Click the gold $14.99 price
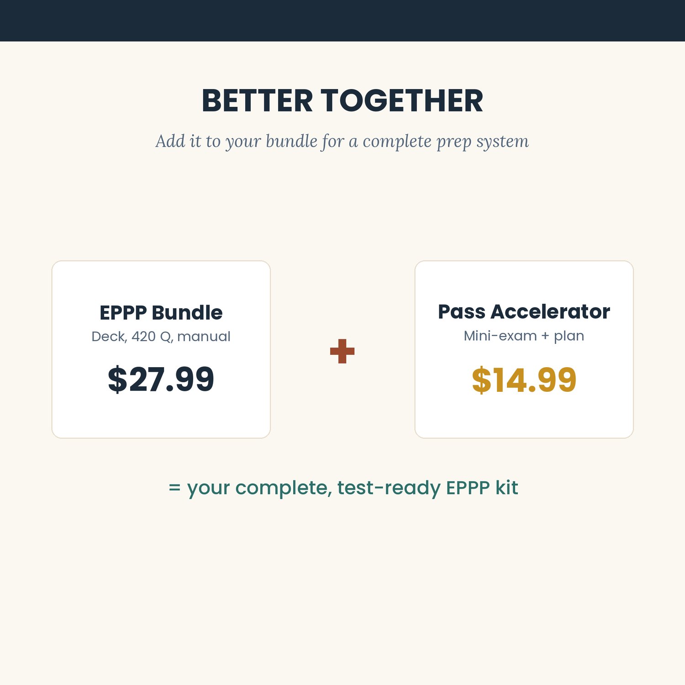 [x=524, y=380]
